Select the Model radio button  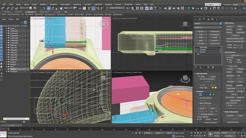click(199, 77)
